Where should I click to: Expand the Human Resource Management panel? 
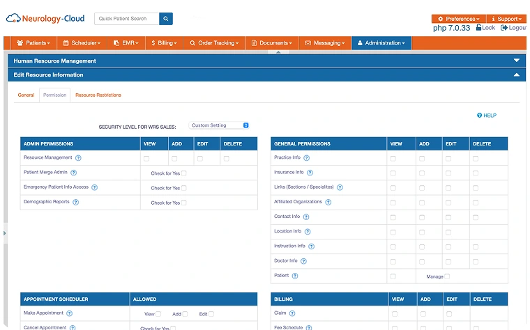(517, 61)
